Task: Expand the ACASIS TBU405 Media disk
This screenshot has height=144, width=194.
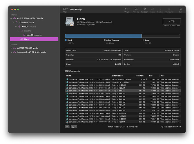Action: [x=11, y=48]
